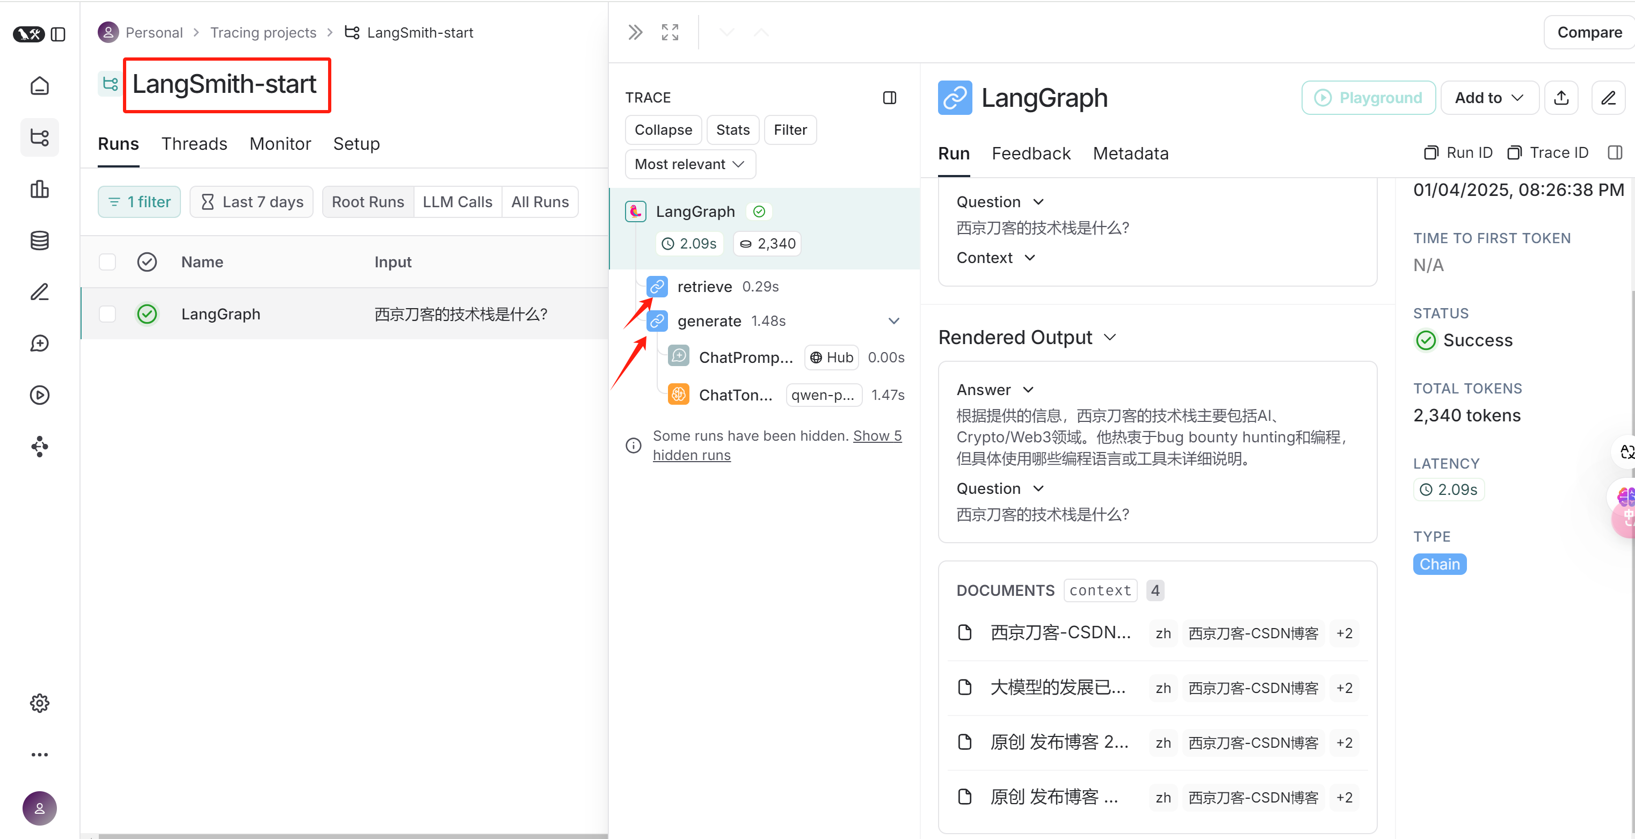Select the Runs tab
This screenshot has width=1635, height=839.
(118, 144)
